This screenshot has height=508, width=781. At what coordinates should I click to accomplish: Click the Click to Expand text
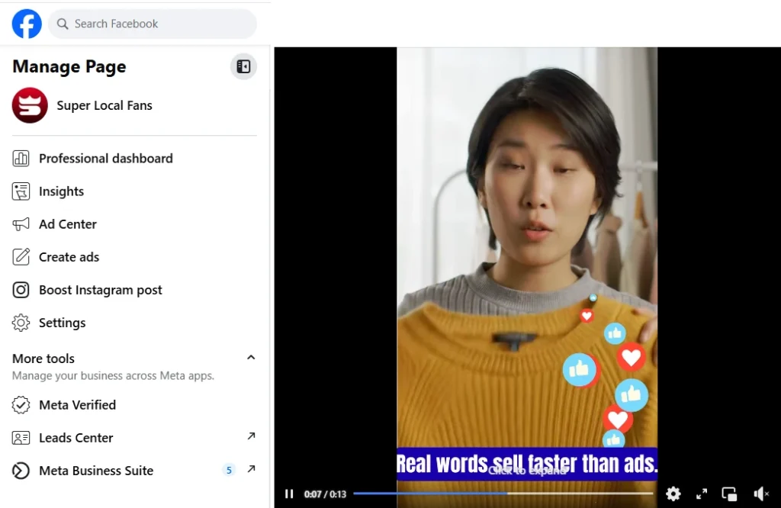[525, 471]
